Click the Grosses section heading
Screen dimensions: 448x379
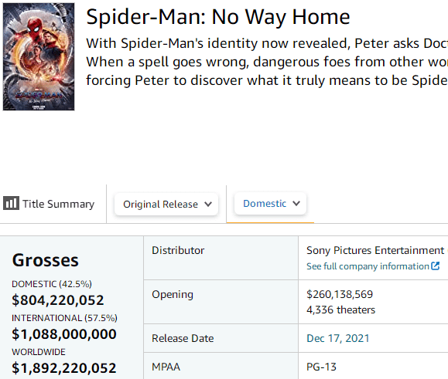45,260
